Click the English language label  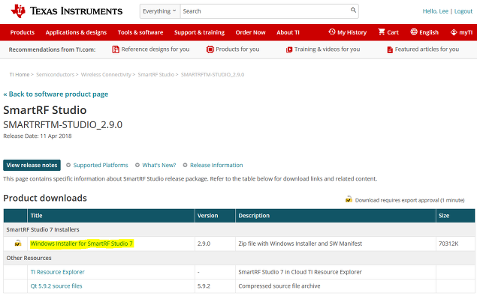[x=429, y=32]
